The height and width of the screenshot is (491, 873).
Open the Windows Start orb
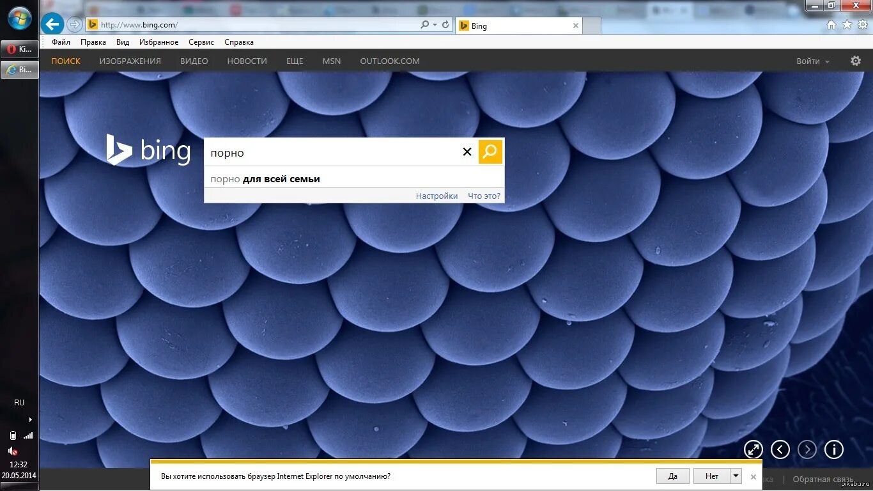point(19,17)
